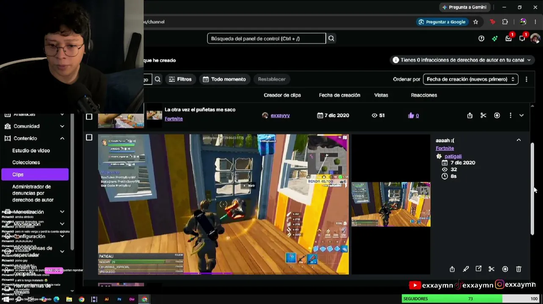Expand the Comunidad sidebar section
The height and width of the screenshot is (304, 543).
coord(62,126)
